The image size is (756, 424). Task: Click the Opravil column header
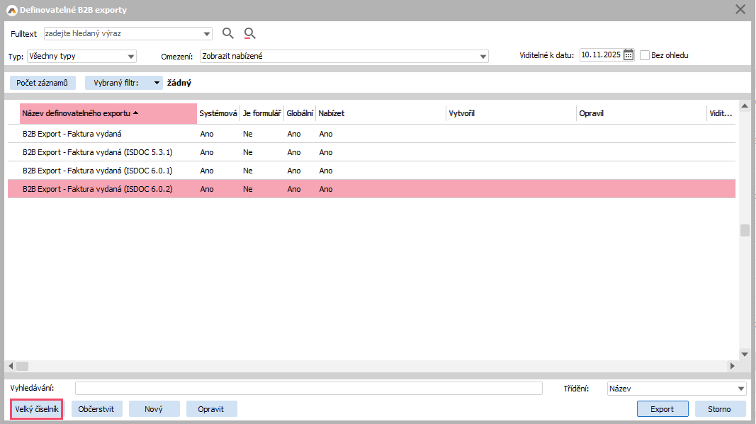[x=641, y=114]
